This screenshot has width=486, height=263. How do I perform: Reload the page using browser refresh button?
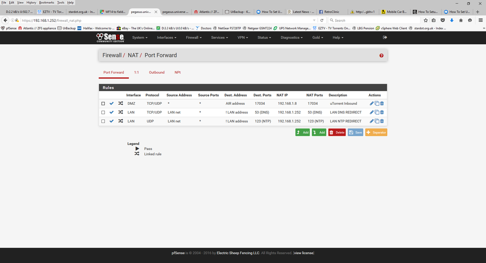322,20
